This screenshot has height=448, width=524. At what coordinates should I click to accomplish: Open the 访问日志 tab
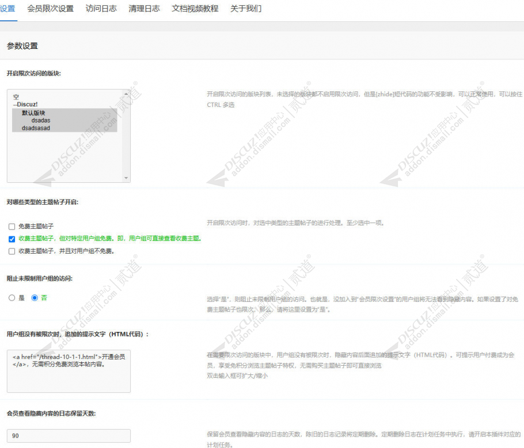[x=101, y=9]
